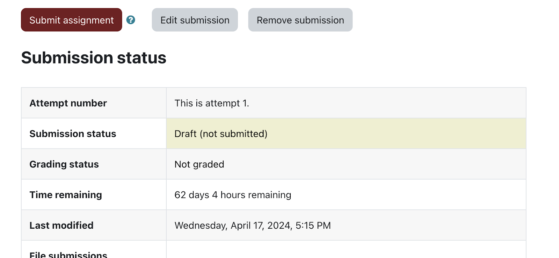The height and width of the screenshot is (258, 559).
Task: Click the Submission status row label
Action: (x=72, y=133)
